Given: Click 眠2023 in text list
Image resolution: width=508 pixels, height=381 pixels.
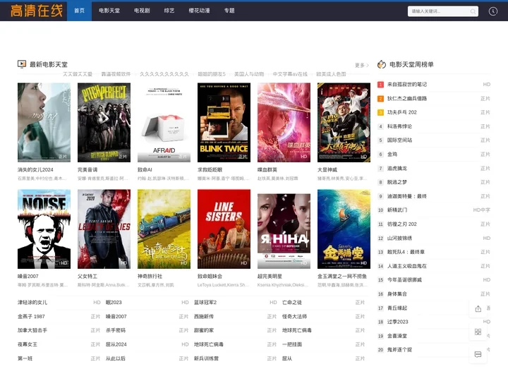Looking at the screenshot, I should pos(114,303).
